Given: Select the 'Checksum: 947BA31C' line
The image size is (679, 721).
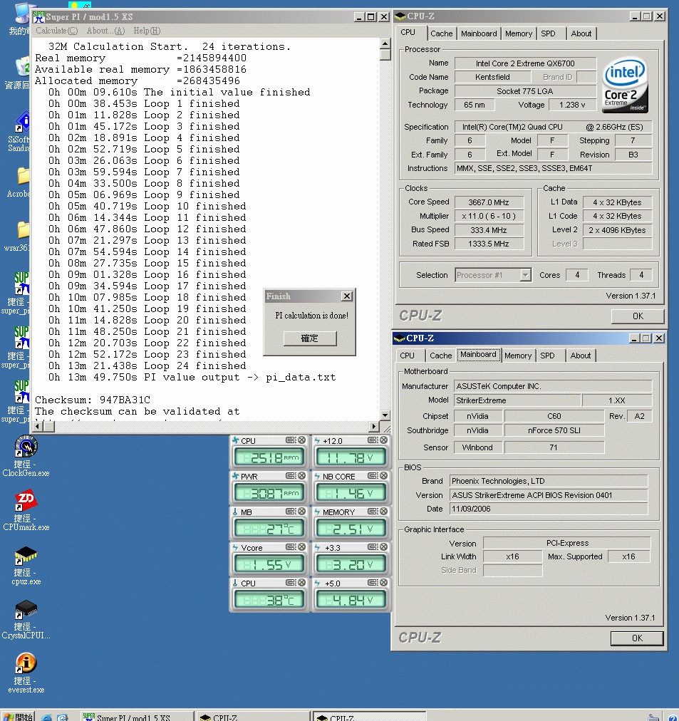Looking at the screenshot, I should [93, 400].
